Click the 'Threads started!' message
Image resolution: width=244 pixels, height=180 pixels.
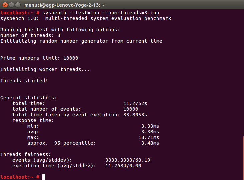coord(24,81)
